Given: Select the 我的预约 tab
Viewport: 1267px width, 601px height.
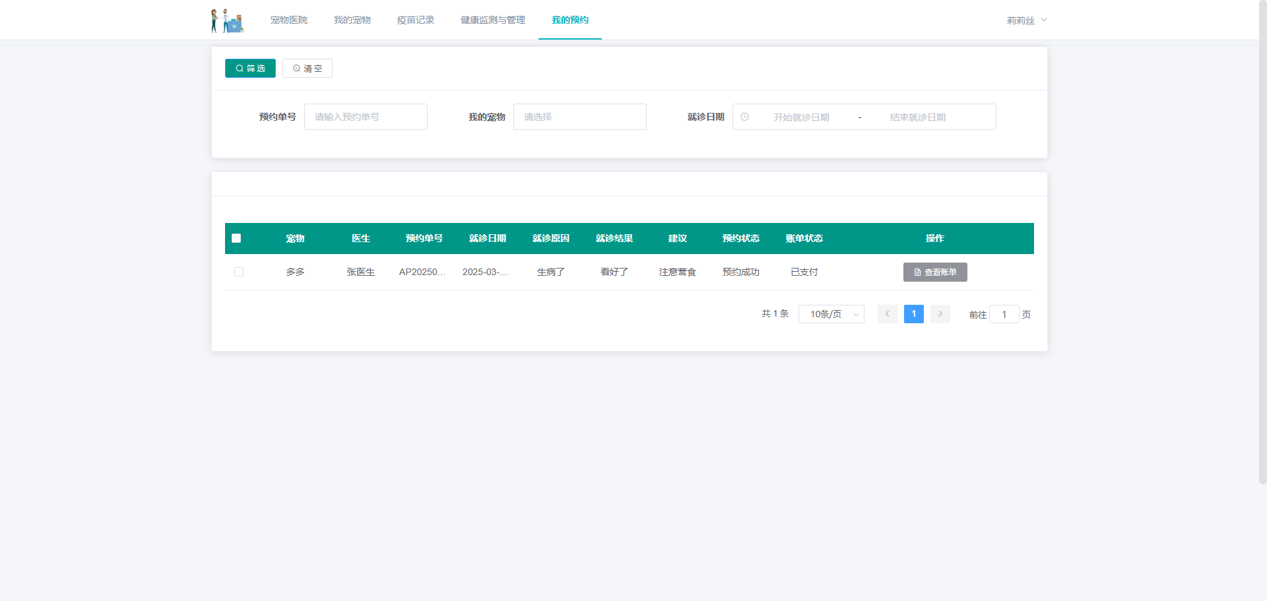Looking at the screenshot, I should (x=570, y=20).
